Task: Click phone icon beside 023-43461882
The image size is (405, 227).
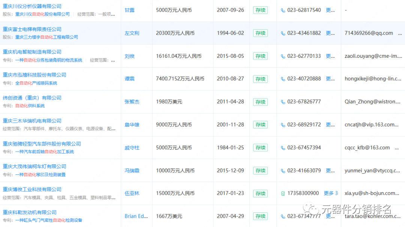Action: click(x=283, y=33)
